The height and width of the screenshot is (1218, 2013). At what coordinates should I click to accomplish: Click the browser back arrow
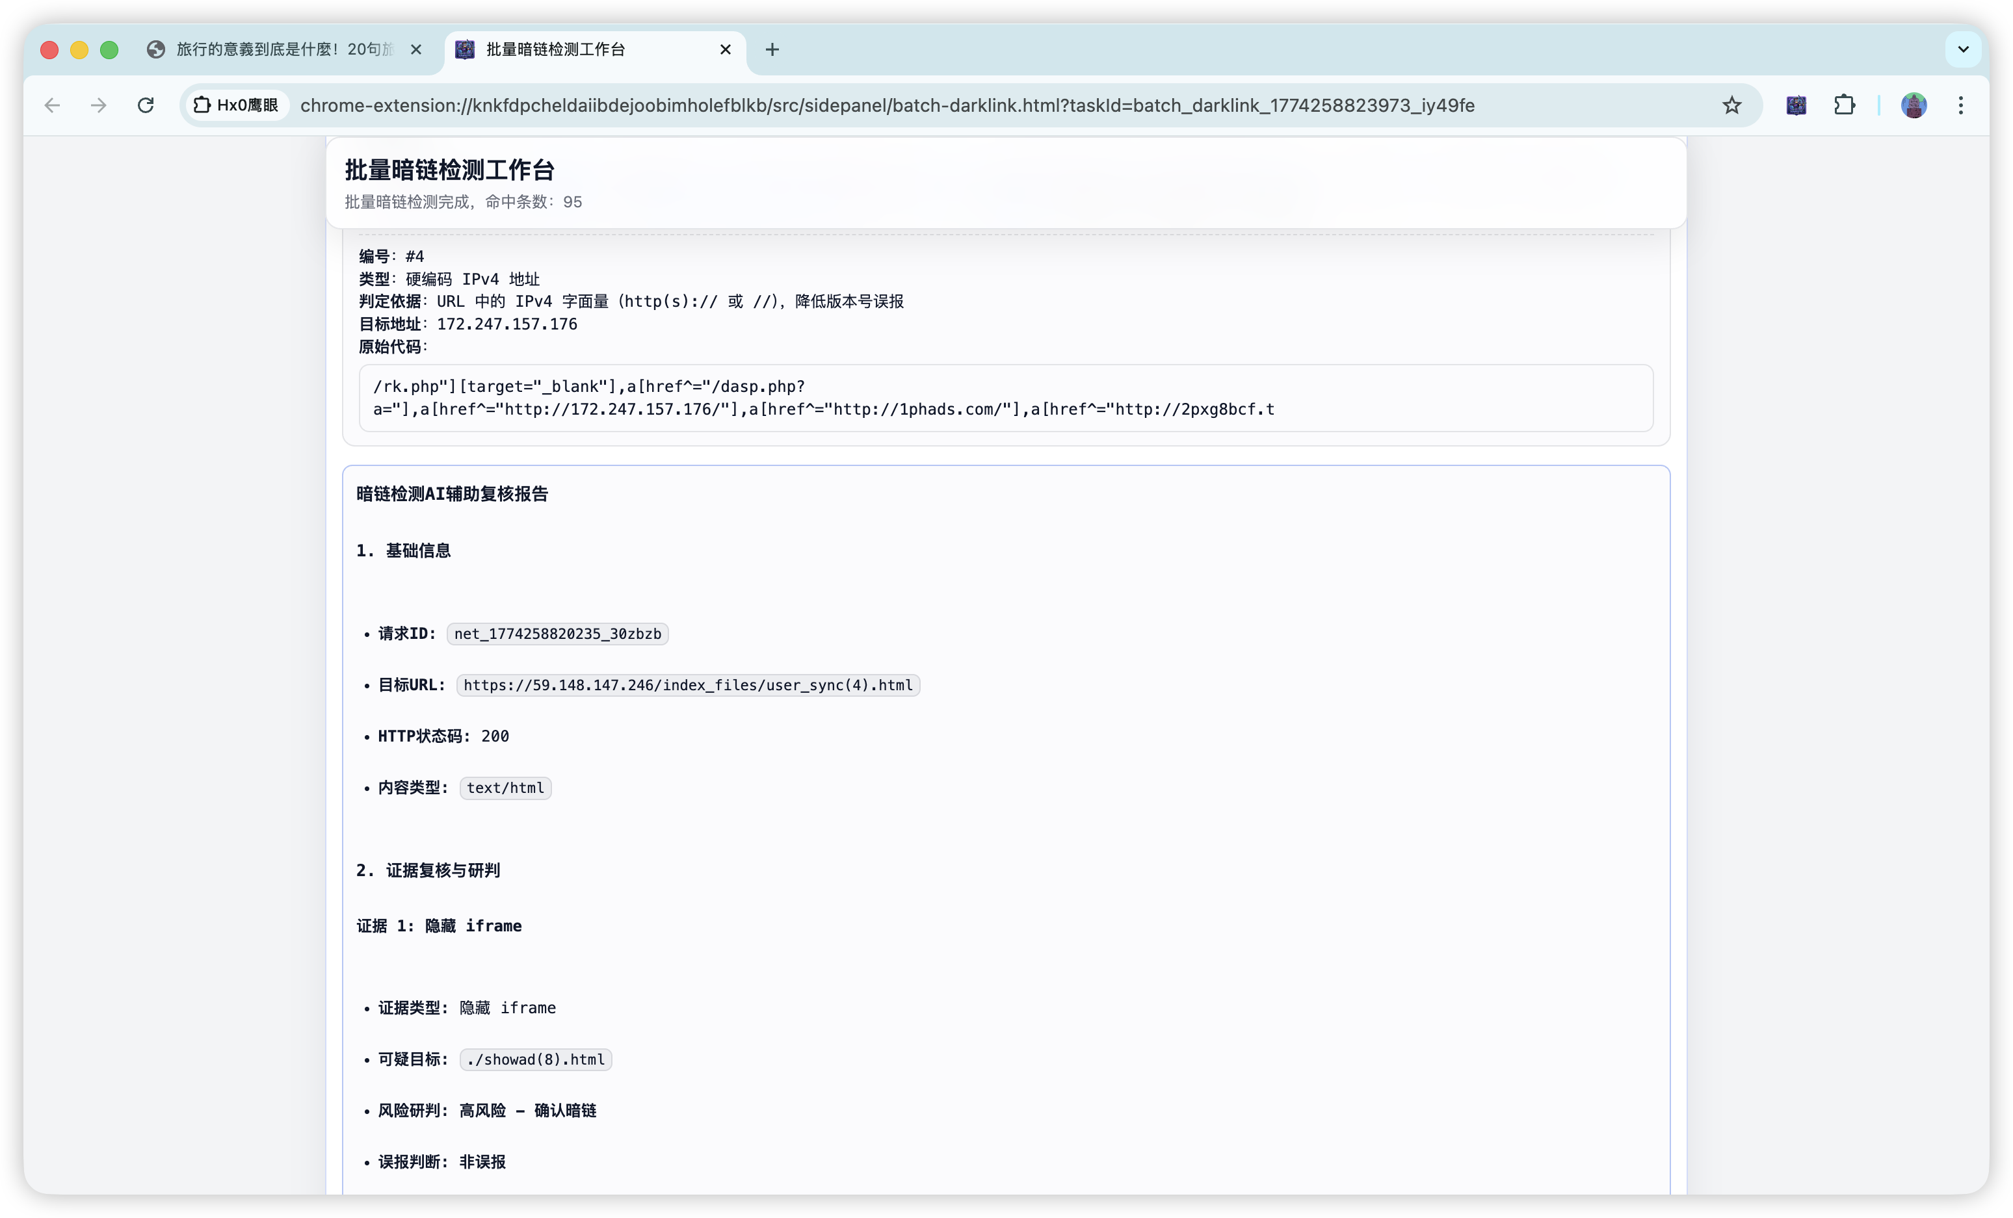point(52,105)
